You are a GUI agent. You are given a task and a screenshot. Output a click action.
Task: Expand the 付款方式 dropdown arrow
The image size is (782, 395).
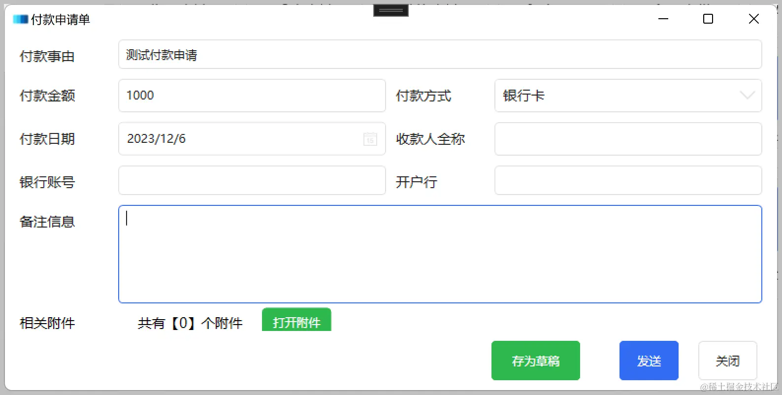pyautogui.click(x=747, y=96)
